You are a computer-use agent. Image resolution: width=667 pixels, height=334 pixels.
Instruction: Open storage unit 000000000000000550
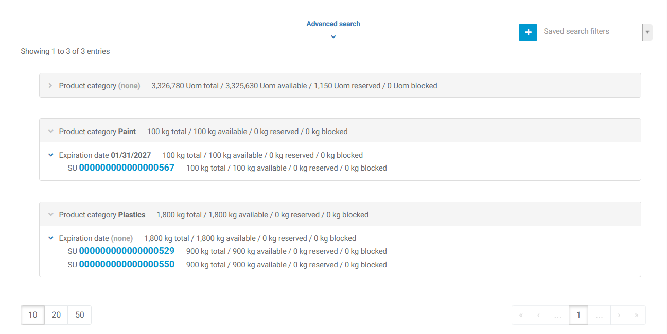point(126,264)
